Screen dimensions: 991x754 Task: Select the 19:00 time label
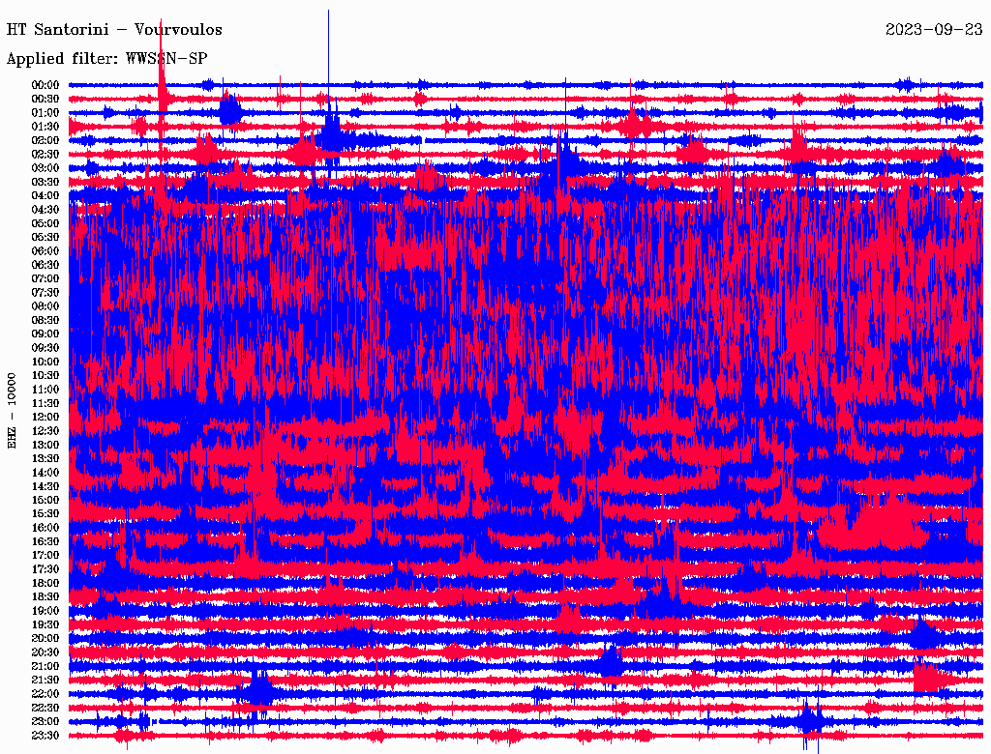point(45,611)
